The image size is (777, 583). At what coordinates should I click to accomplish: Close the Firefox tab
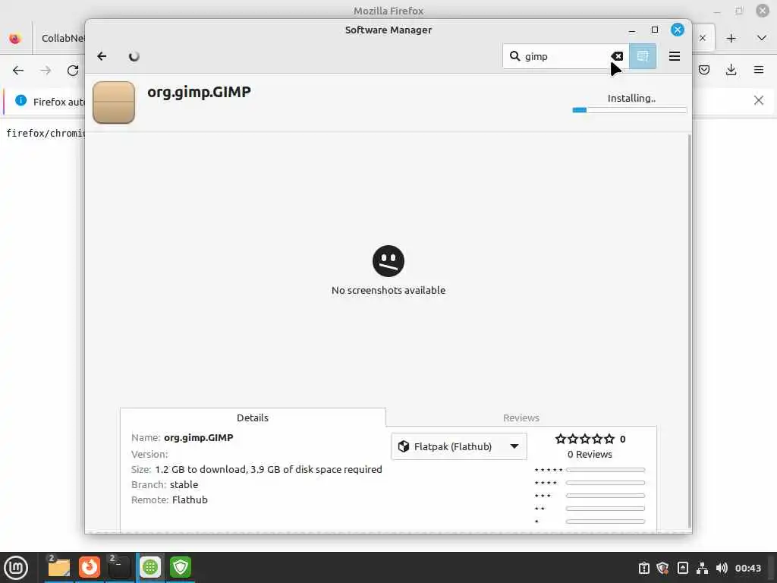point(702,38)
